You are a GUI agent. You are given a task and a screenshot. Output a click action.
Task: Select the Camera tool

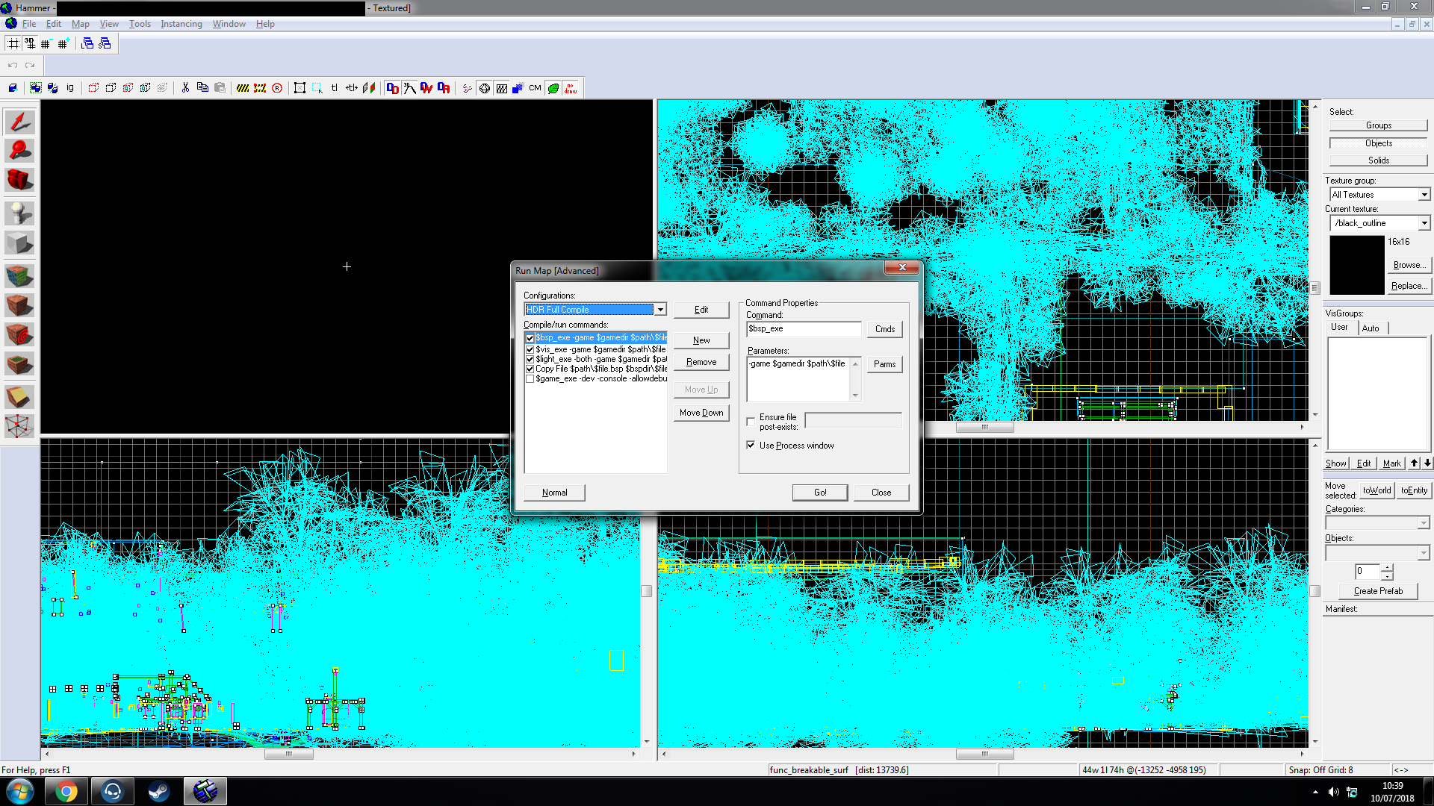pyautogui.click(x=19, y=180)
